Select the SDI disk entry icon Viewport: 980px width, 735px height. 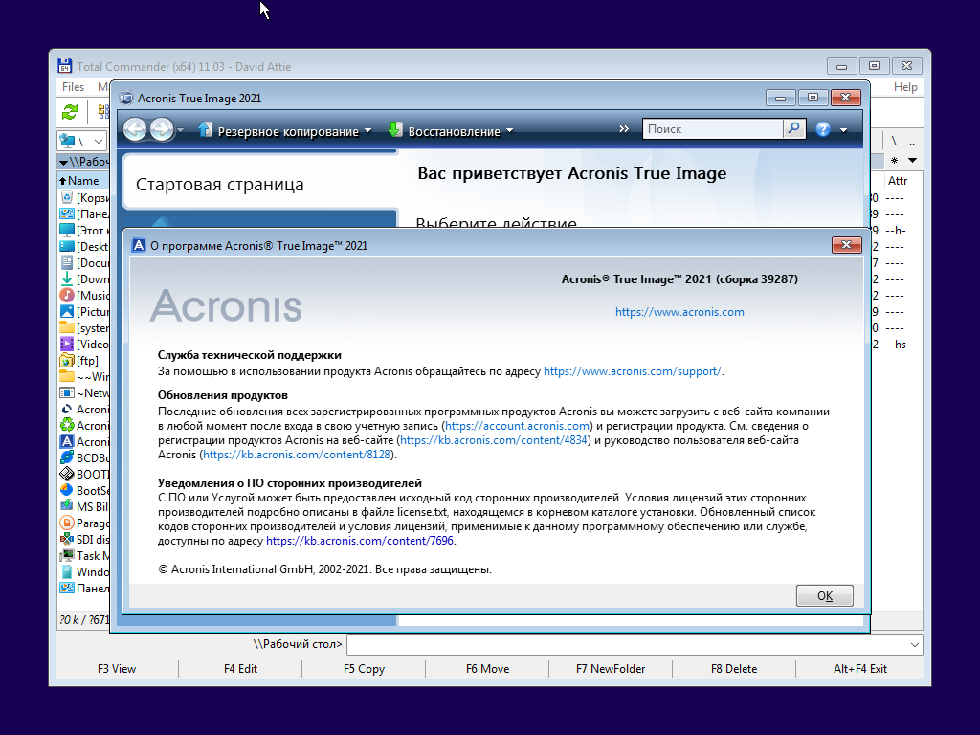point(67,540)
